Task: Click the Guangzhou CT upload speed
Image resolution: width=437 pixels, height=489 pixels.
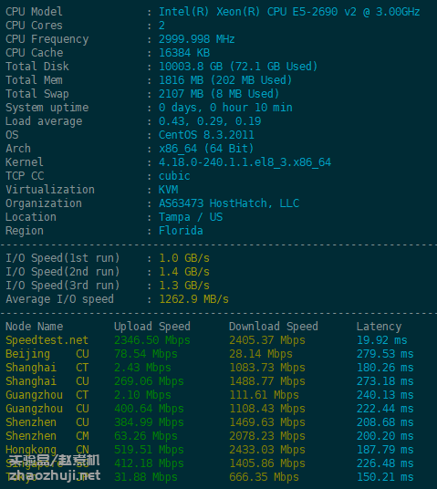Action: [142, 395]
